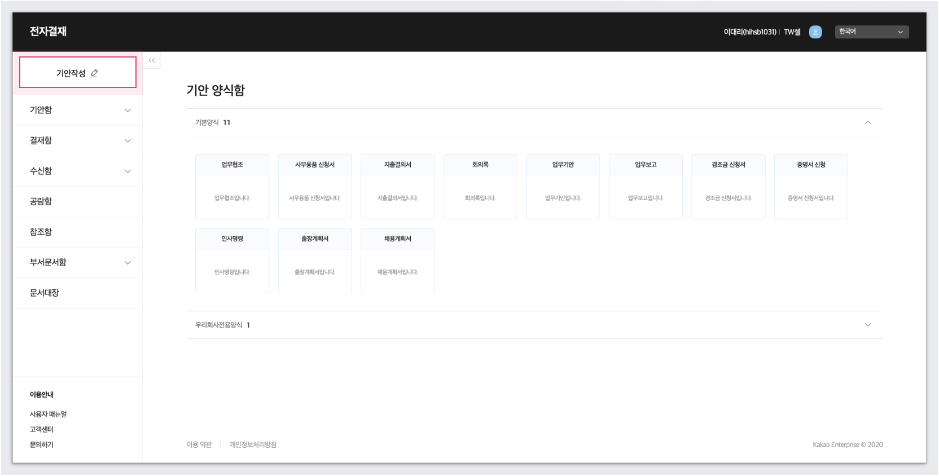Click the 기안작성 button
The height and width of the screenshot is (476, 939).
tap(78, 73)
